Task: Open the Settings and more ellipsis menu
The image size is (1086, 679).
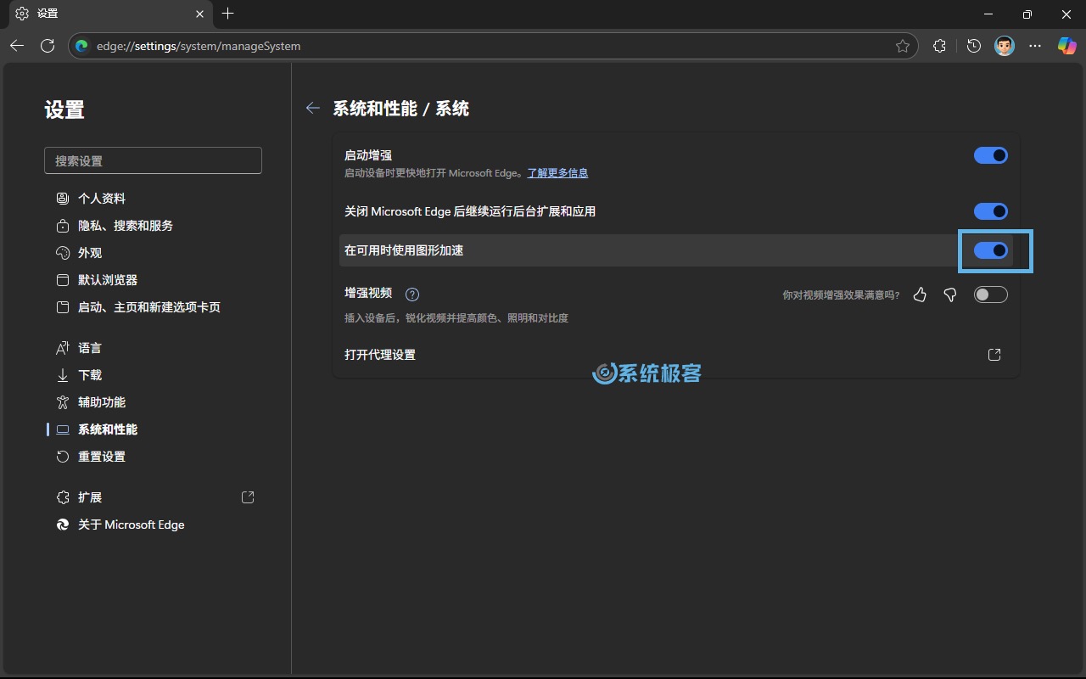Action: pos(1035,46)
